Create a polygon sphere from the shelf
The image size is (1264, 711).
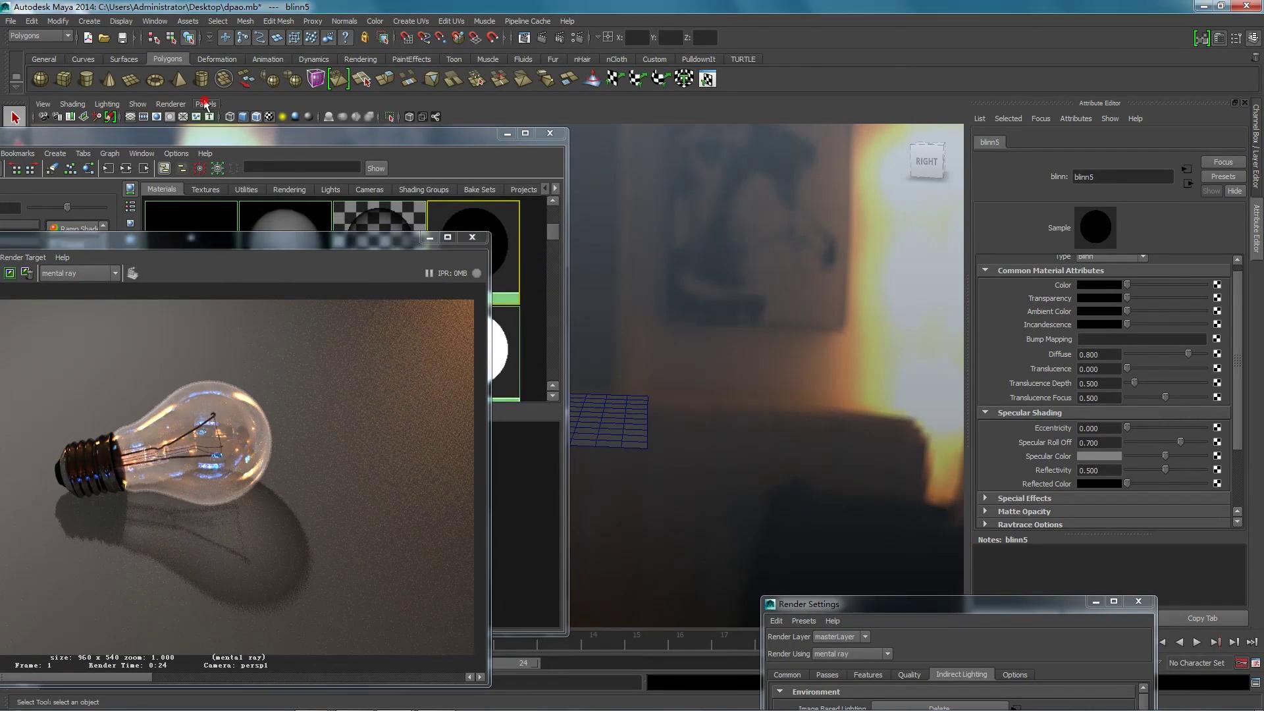40,80
